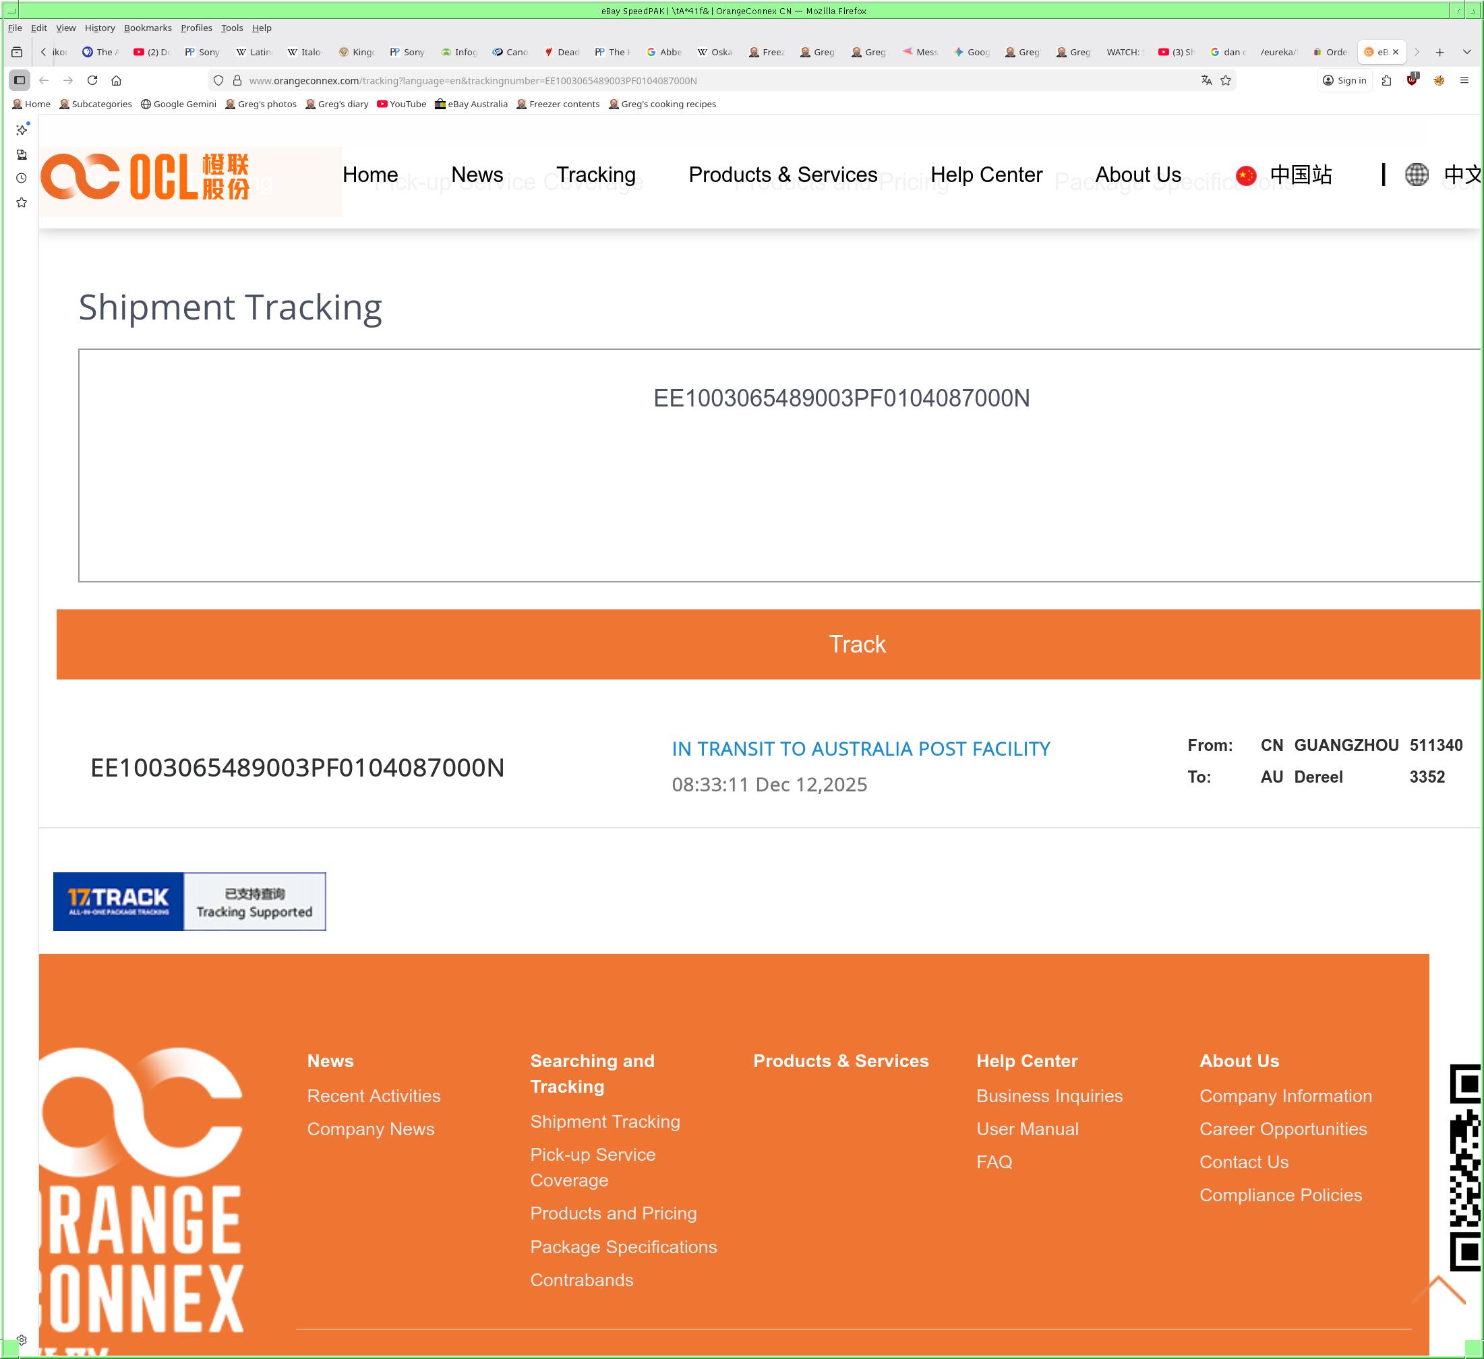
Task: Click the Firefox home icon
Action: pos(116,80)
